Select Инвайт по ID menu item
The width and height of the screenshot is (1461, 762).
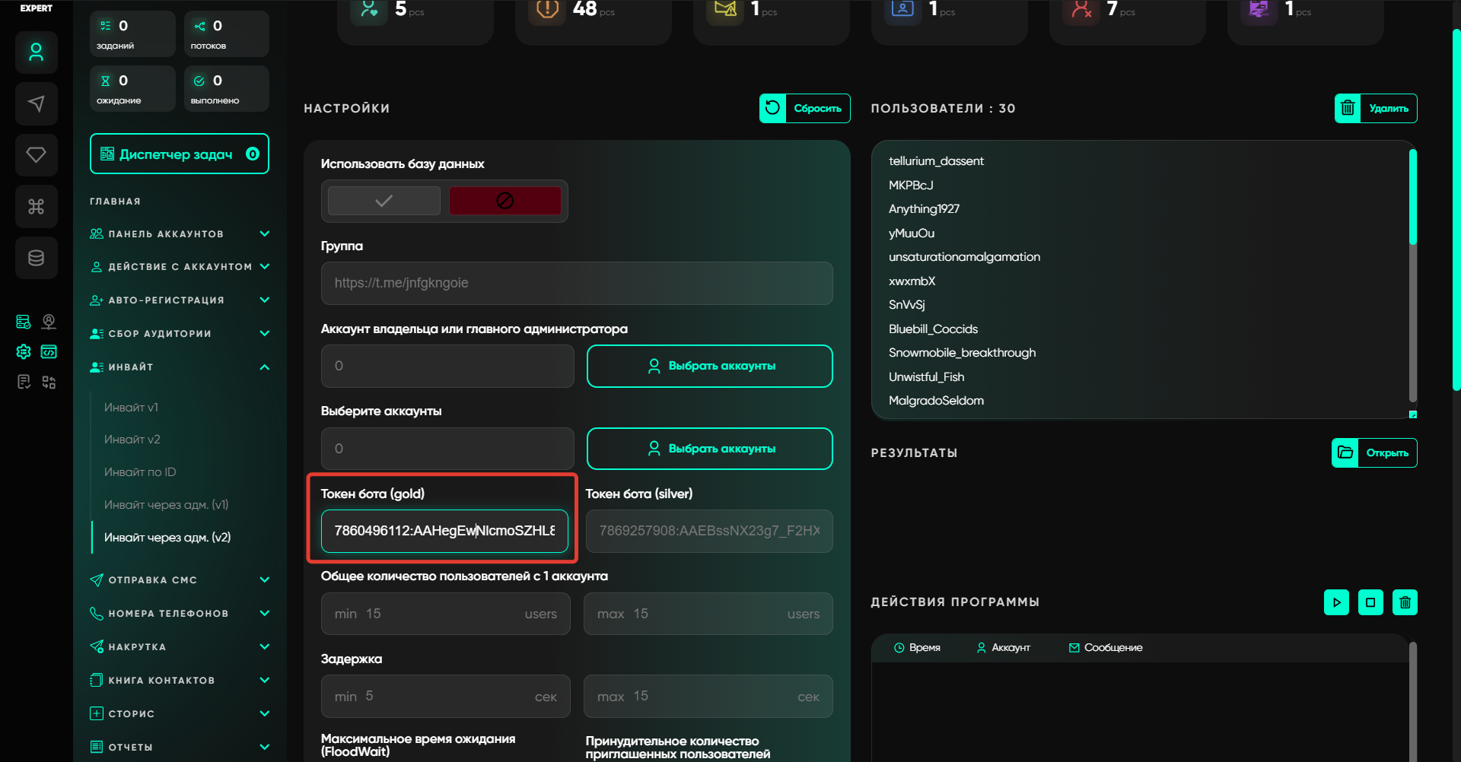(140, 472)
